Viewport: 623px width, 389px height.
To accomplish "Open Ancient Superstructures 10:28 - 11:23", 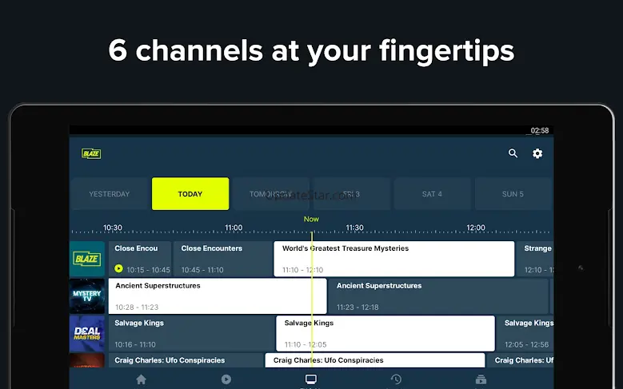I will pos(218,296).
